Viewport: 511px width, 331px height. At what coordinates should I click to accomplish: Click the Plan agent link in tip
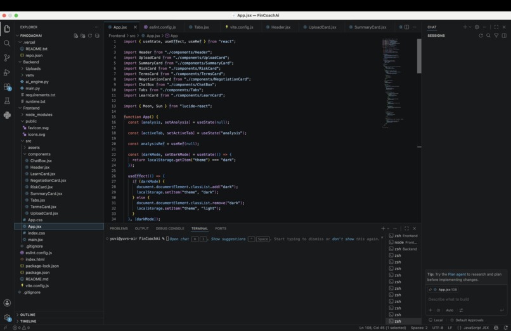[x=457, y=275]
